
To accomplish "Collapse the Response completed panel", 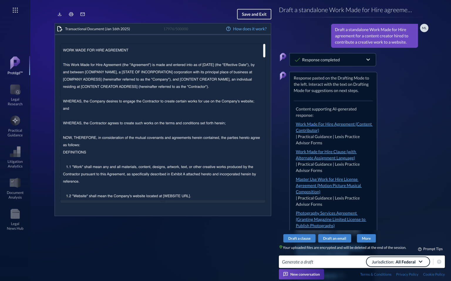I will click(368, 60).
